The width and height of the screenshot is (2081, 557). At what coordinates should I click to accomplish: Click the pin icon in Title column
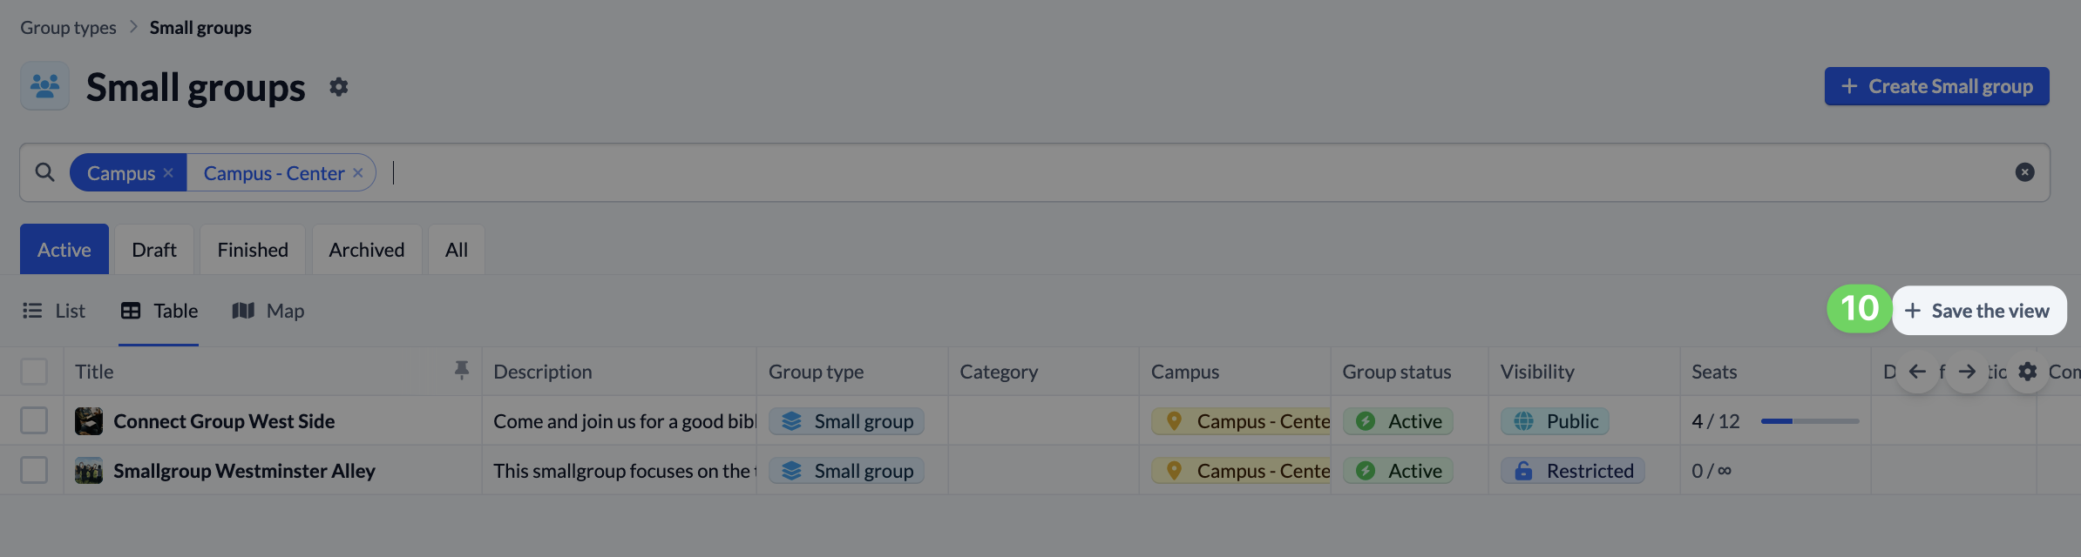[462, 371]
